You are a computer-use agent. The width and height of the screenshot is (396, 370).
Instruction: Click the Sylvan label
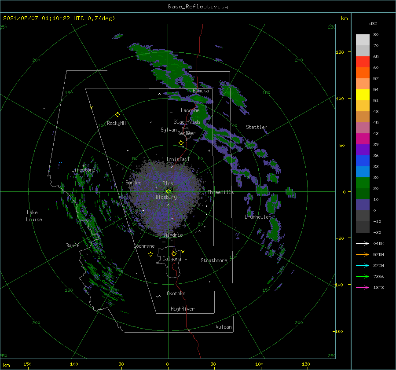pyautogui.click(x=169, y=130)
